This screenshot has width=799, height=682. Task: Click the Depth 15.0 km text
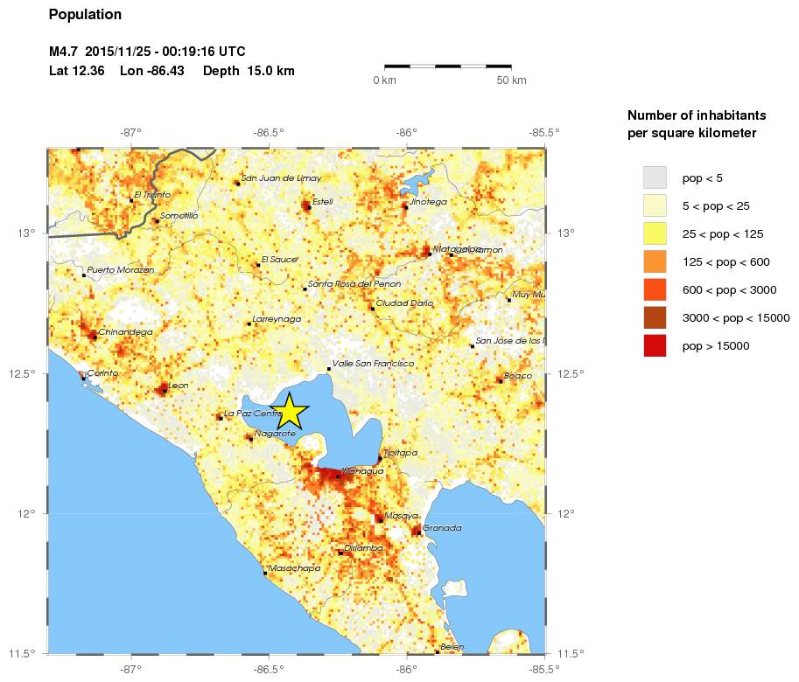point(249,71)
